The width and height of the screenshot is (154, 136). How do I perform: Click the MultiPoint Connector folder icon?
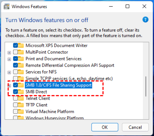click(21, 52)
